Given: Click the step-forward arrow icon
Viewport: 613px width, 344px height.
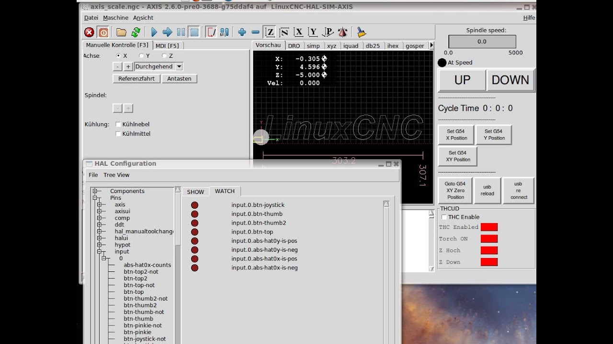Looking at the screenshot, I should pyautogui.click(x=167, y=32).
